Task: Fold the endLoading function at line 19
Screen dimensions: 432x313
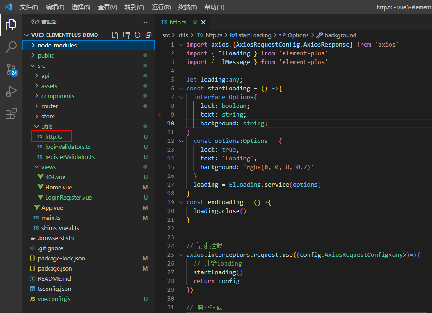Action: [x=181, y=202]
